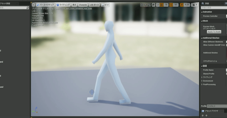Click the Allow Custom AnimBP Over label
227x118 pixels.
pos(214,45)
